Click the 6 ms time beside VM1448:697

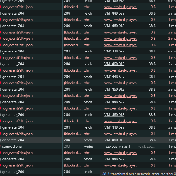(172, 51)
